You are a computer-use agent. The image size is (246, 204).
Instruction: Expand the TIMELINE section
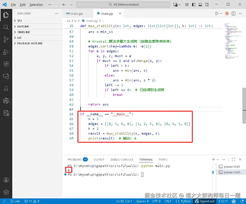37,32
